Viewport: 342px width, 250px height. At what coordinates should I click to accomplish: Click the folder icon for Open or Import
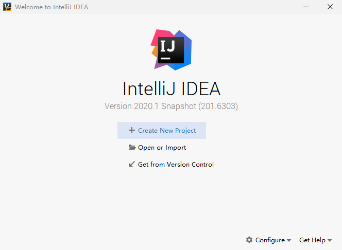pos(132,148)
